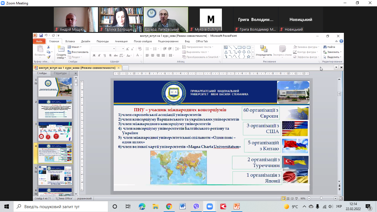This screenshot has width=377, height=212.
Task: Click the Файл button
Action: [x=39, y=41]
